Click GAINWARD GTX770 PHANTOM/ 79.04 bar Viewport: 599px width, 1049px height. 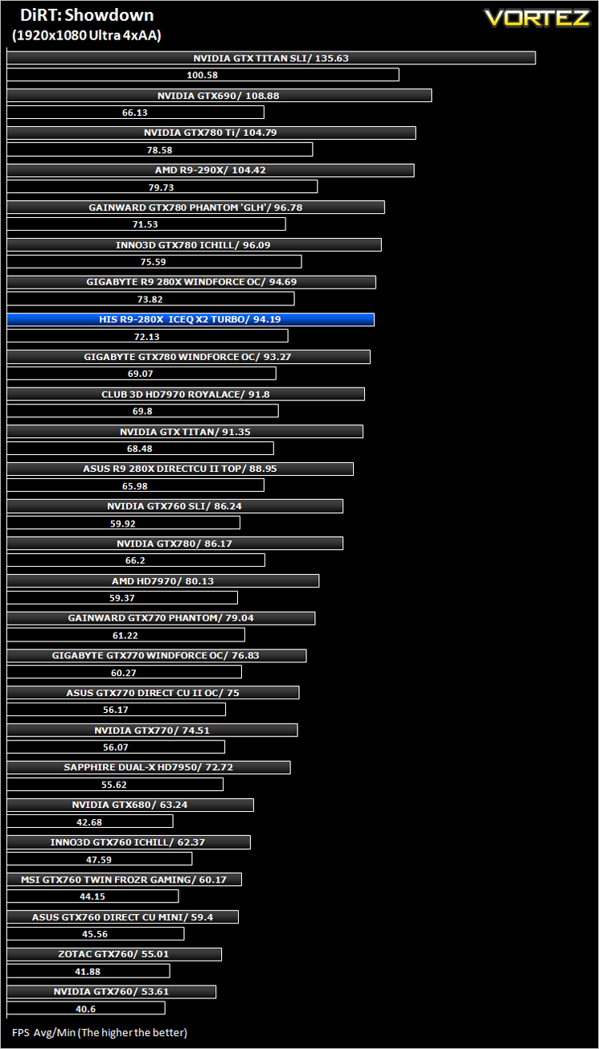point(161,618)
